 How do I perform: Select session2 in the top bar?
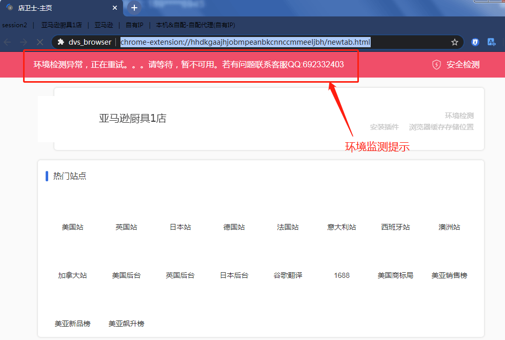click(14, 25)
